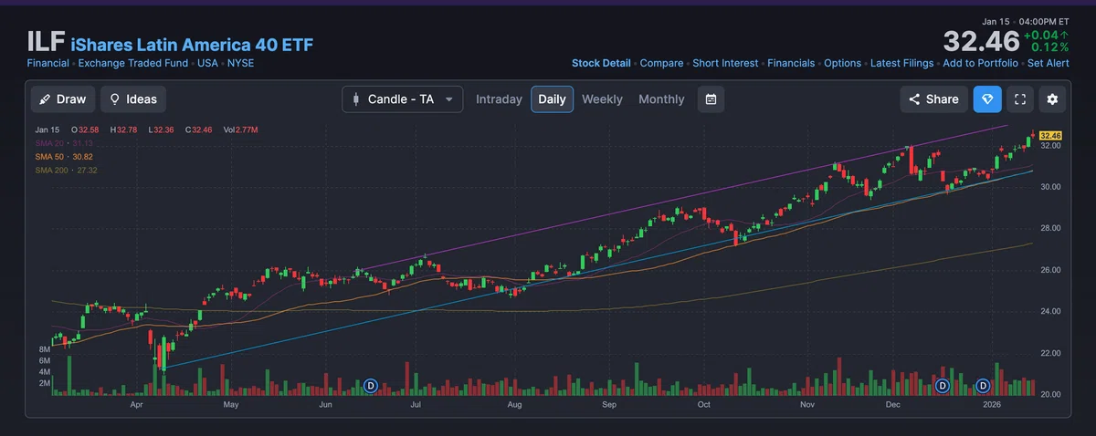Open the Financial sector link
1096x436 pixels.
point(47,63)
